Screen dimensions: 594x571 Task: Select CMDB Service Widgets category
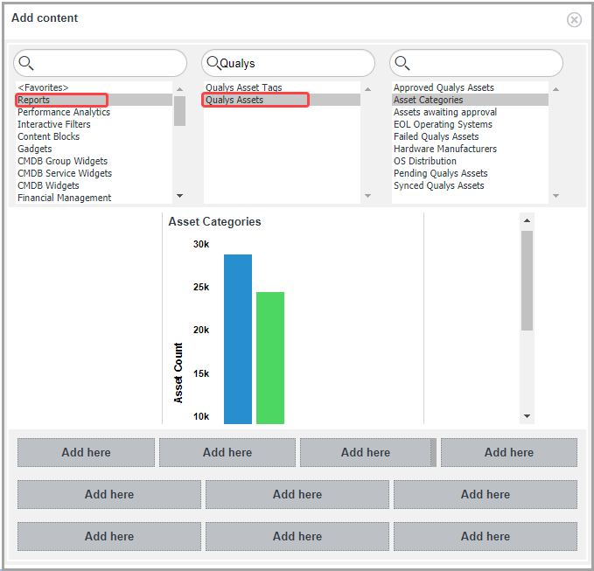(x=94, y=173)
